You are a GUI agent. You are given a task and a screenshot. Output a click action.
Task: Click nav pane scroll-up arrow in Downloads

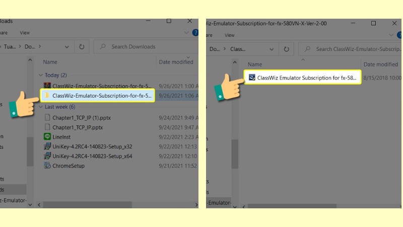(x=30, y=60)
